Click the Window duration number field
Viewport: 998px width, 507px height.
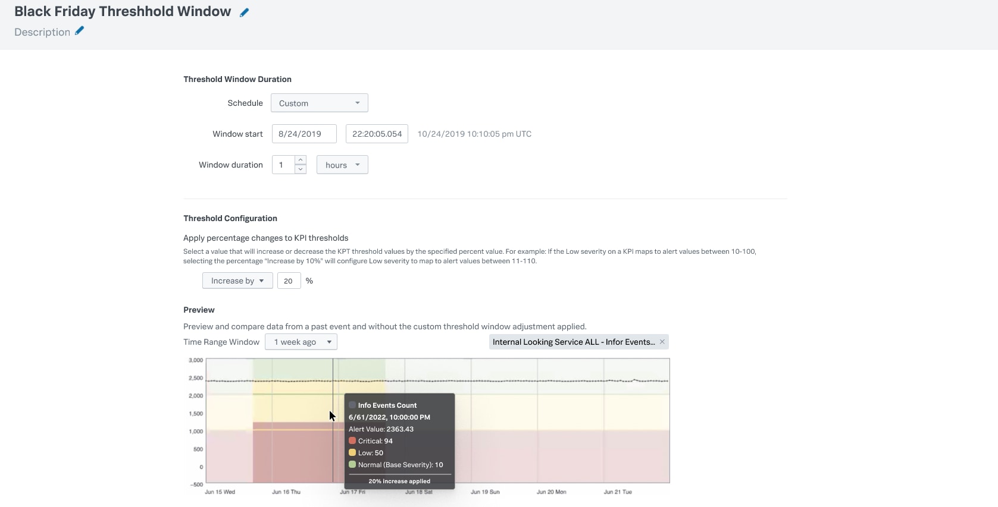coord(283,165)
